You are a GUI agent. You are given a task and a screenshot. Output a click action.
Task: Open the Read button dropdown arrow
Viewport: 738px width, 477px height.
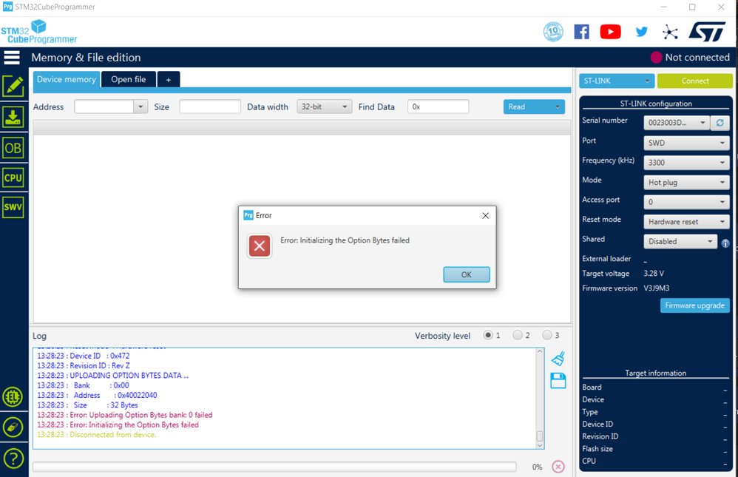pos(558,107)
